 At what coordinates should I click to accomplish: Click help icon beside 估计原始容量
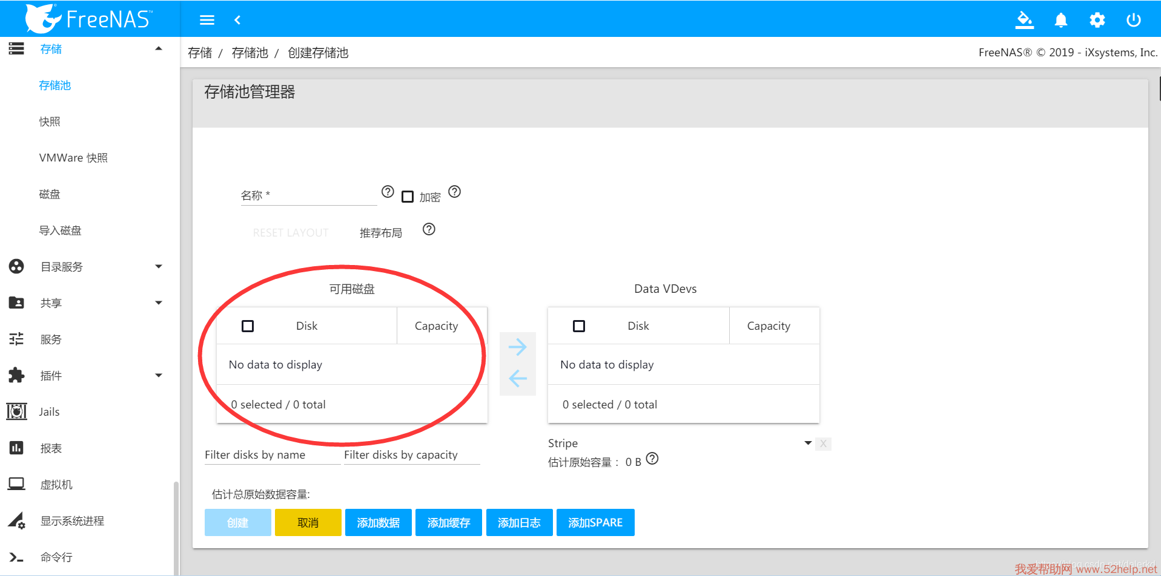[652, 459]
